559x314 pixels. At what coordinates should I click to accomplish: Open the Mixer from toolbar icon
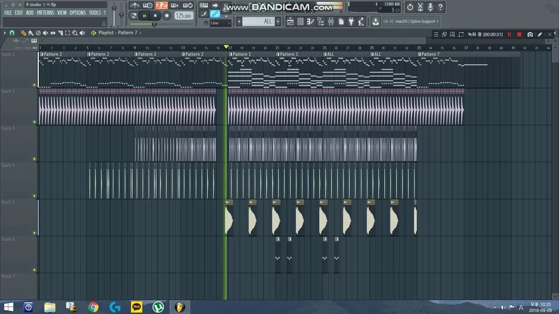tap(331, 21)
